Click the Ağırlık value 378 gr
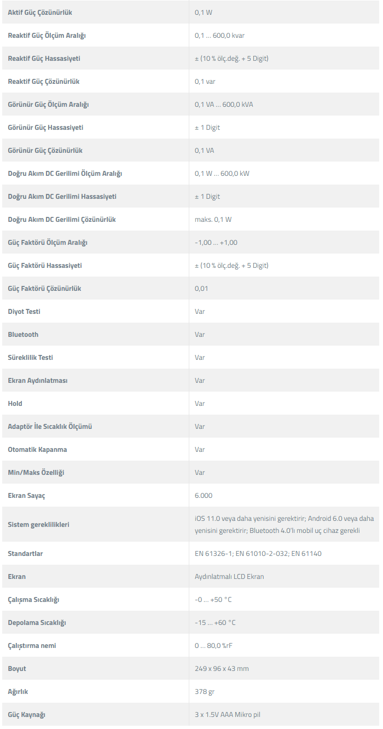The image size is (383, 729). click(205, 692)
